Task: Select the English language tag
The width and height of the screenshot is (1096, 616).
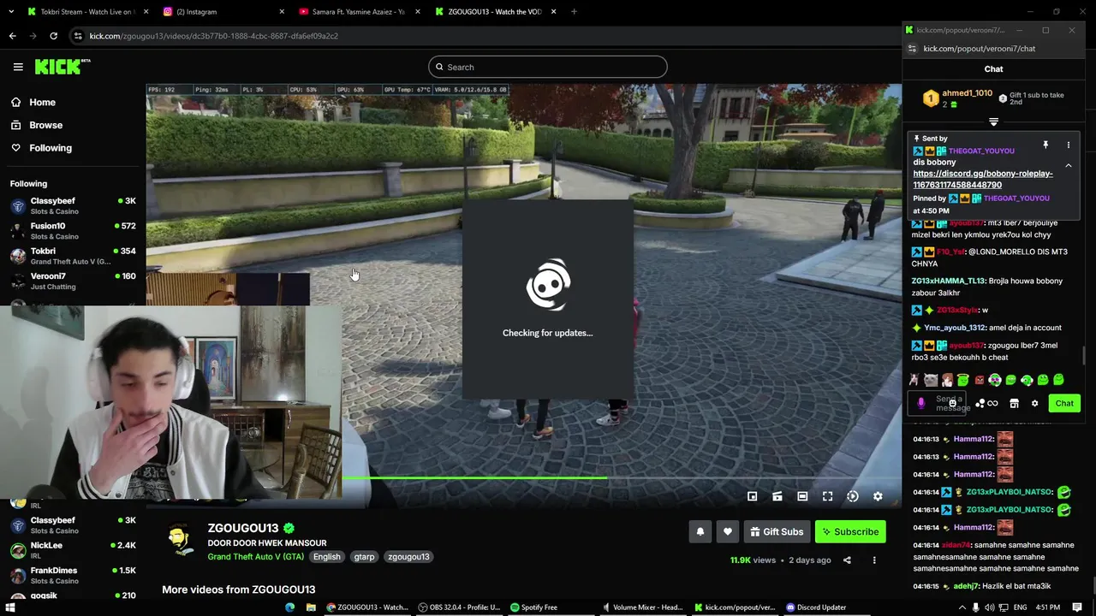Action: pyautogui.click(x=326, y=557)
